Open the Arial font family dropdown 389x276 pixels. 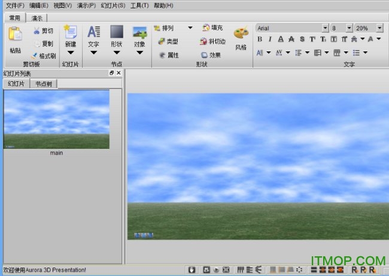[x=325, y=28]
